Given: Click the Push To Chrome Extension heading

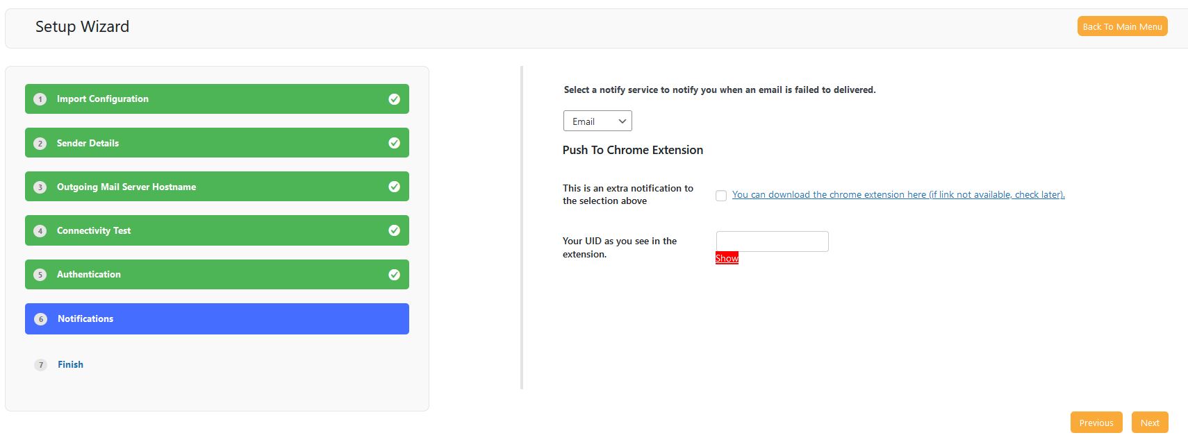Looking at the screenshot, I should (x=633, y=150).
